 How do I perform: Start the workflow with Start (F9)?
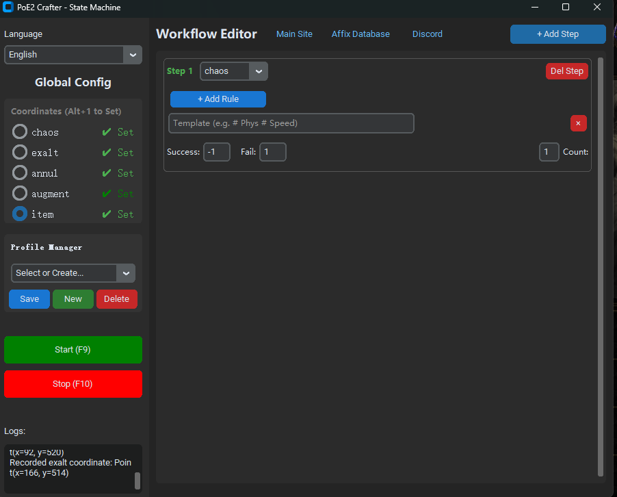(73, 350)
